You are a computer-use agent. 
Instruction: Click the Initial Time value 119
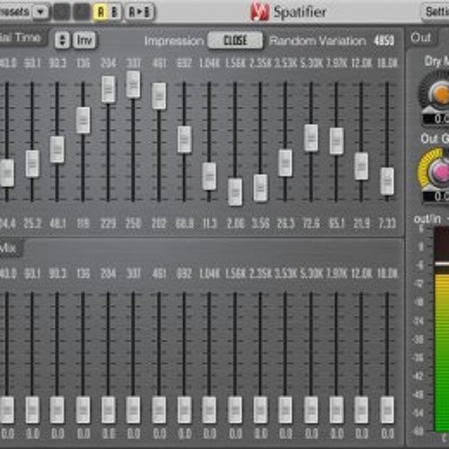[83, 224]
